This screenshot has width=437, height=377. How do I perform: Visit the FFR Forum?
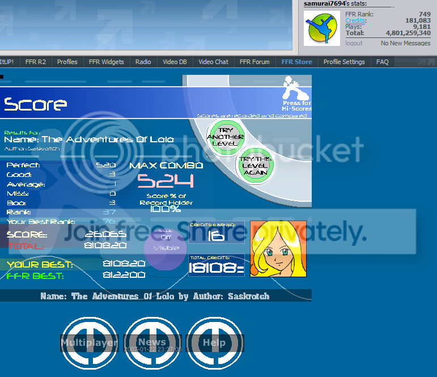(254, 62)
